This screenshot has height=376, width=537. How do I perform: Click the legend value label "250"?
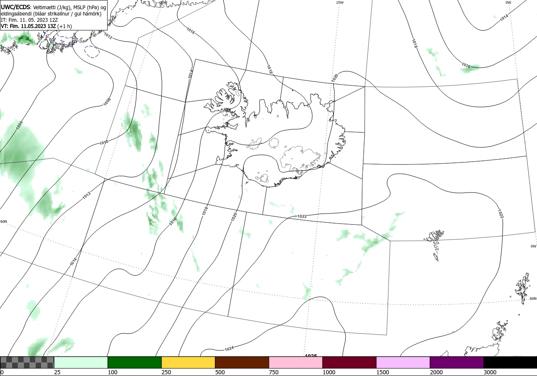(x=166, y=372)
